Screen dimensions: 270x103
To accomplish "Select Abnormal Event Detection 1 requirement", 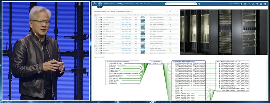I will click(x=119, y=65).
